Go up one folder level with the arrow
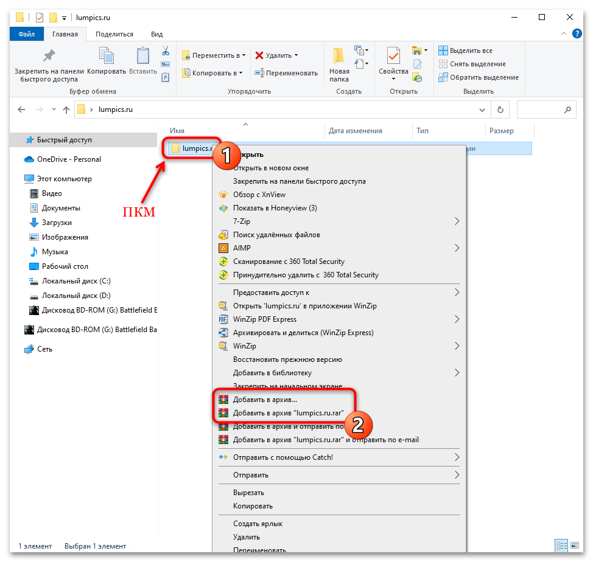 (x=66, y=110)
